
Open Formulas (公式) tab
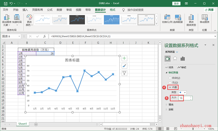50,10
